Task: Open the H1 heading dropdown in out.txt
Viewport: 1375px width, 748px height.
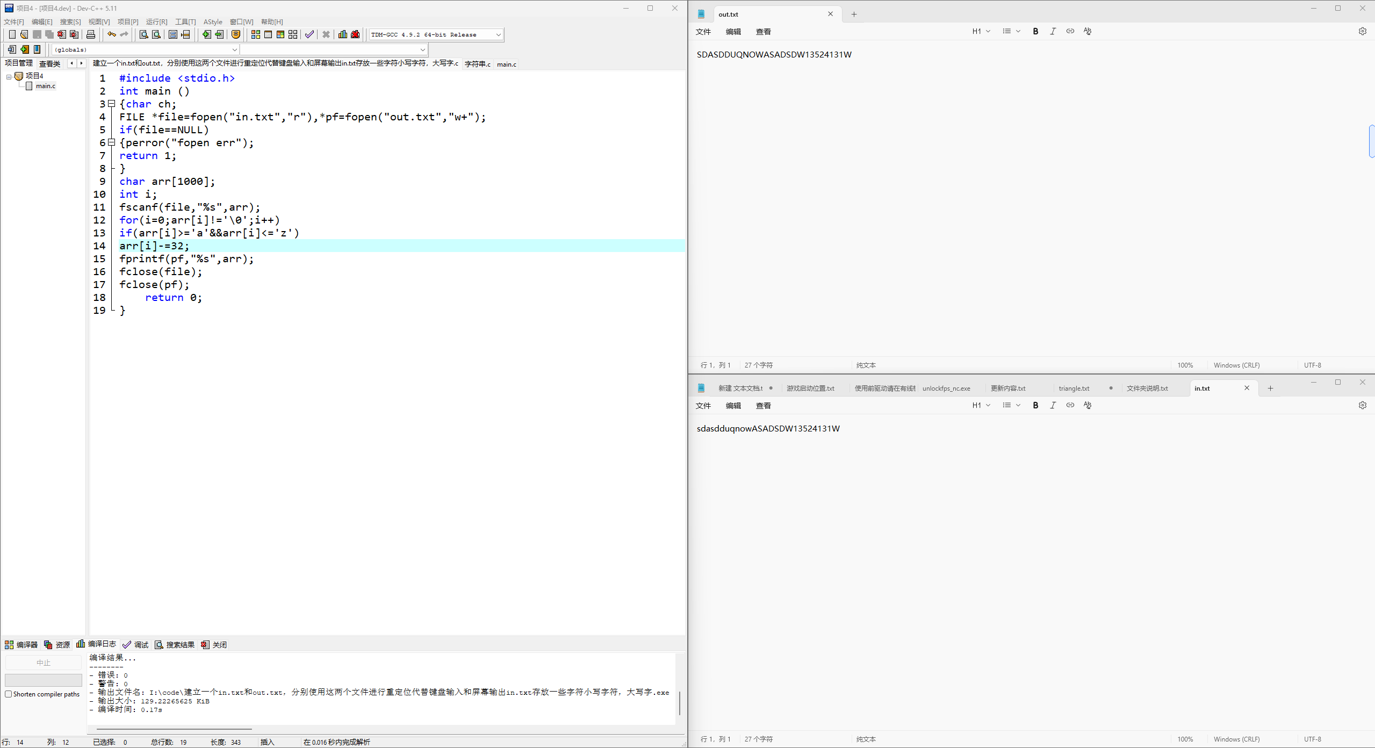Action: 981,31
